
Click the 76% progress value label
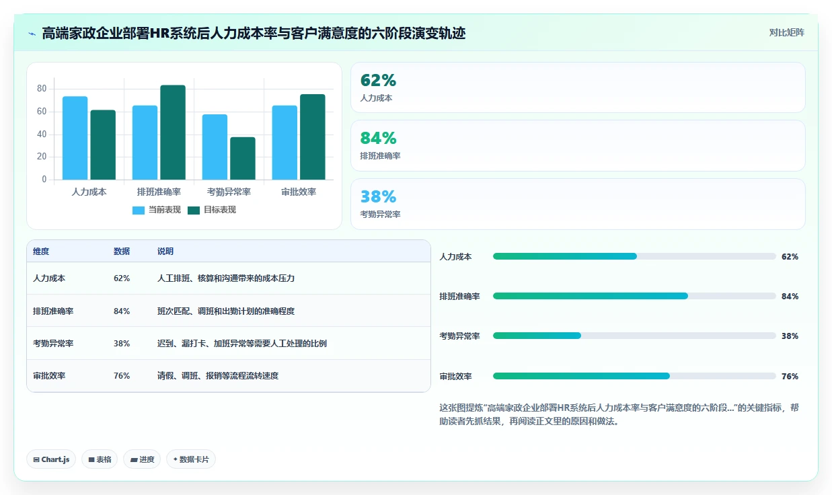pos(790,377)
